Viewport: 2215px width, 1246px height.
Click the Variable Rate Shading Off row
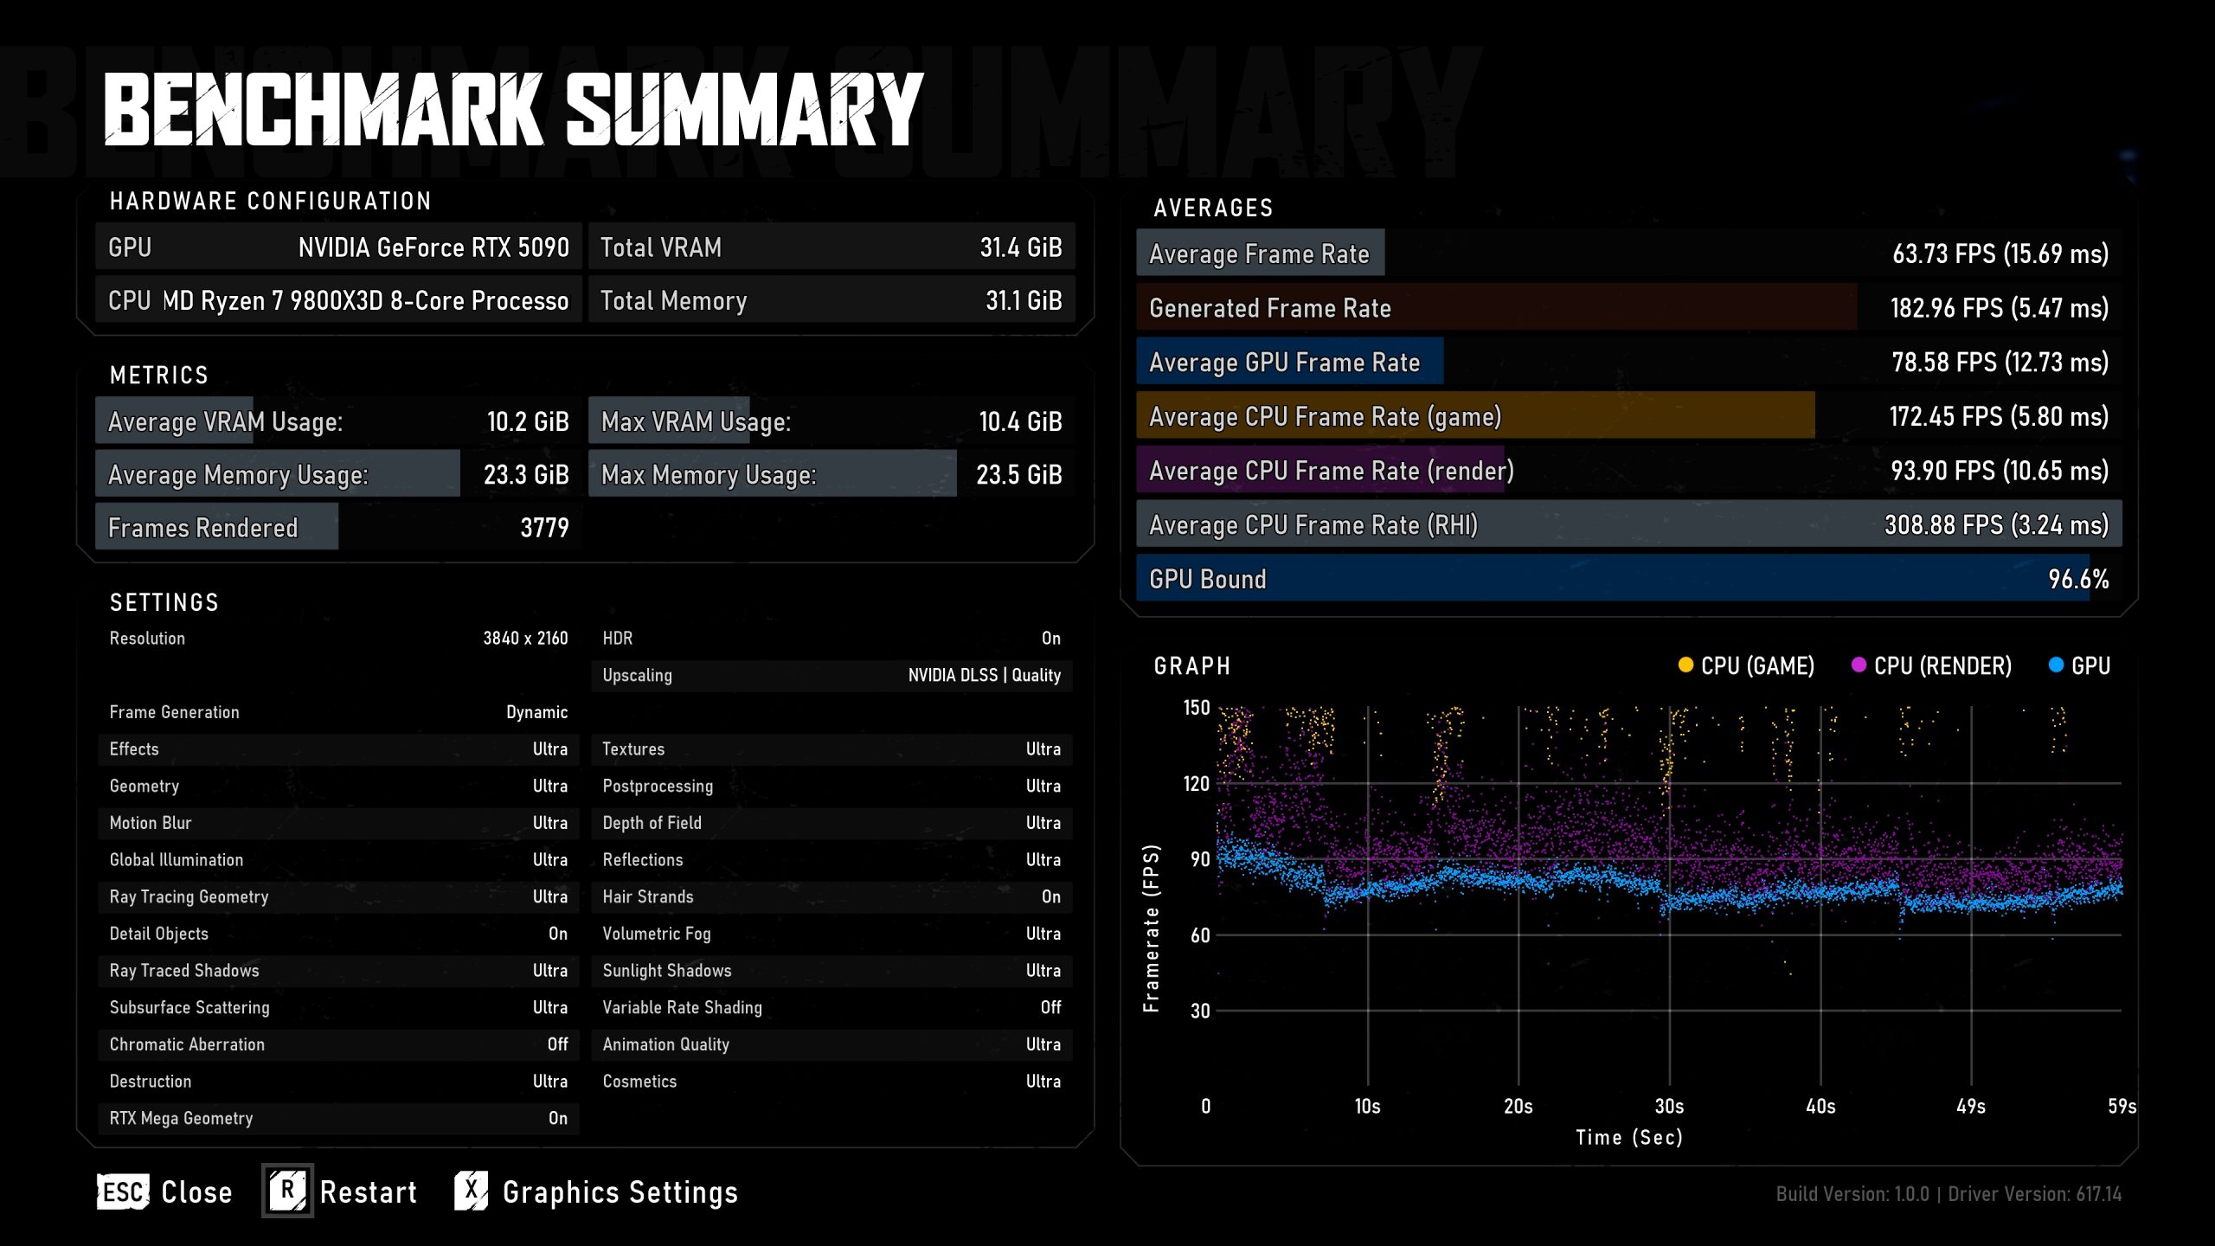coord(831,1008)
